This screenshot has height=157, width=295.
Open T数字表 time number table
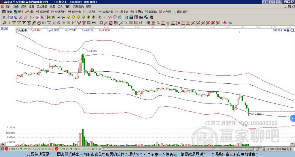tap(122, 11)
